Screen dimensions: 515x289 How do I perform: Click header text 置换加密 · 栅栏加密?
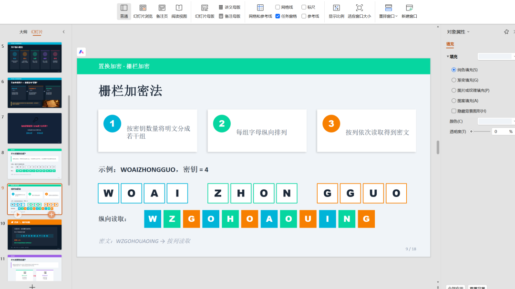[124, 66]
